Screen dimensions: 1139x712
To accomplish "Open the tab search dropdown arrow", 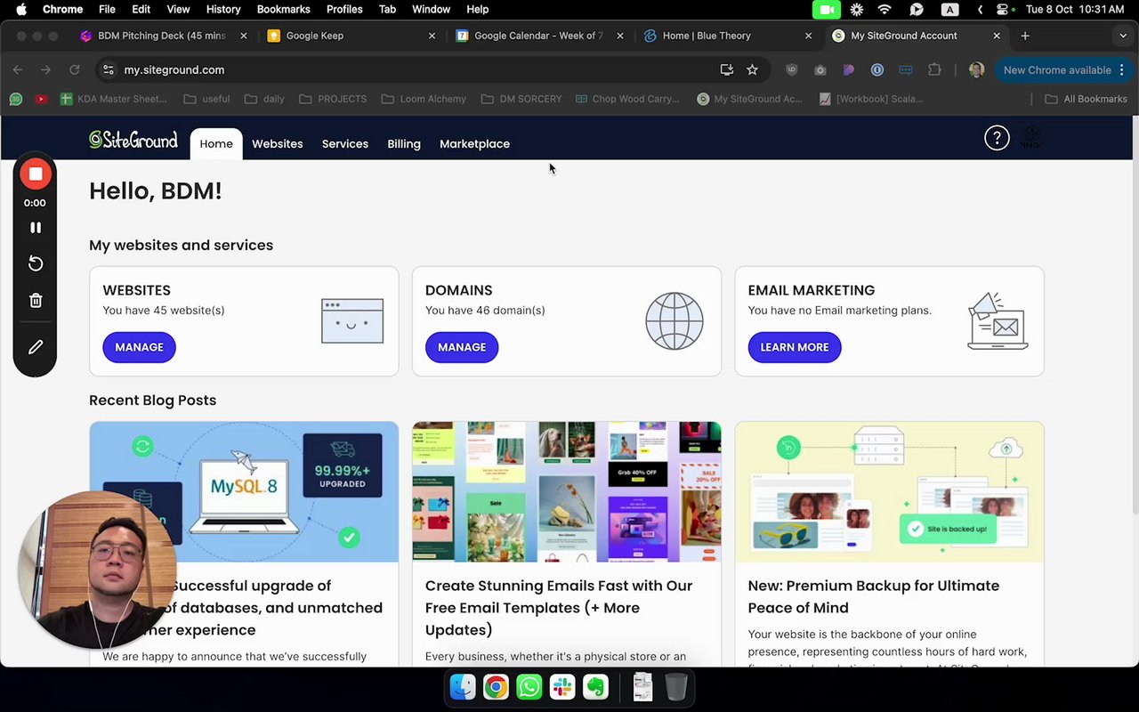I will coord(1123,36).
